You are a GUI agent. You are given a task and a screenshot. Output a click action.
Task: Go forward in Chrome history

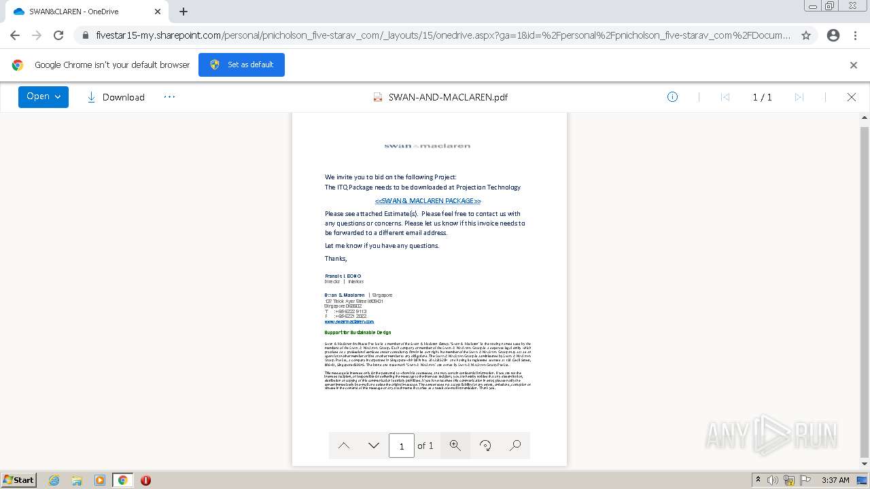click(37, 35)
